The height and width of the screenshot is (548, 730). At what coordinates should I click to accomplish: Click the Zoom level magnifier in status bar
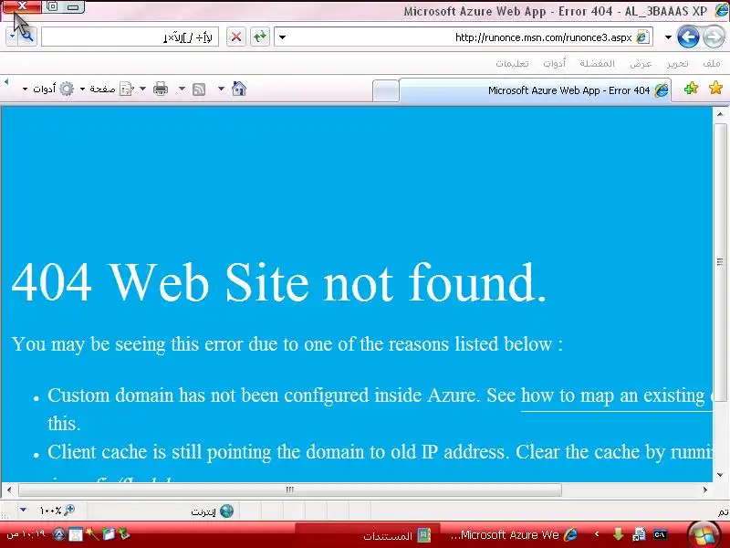69,511
